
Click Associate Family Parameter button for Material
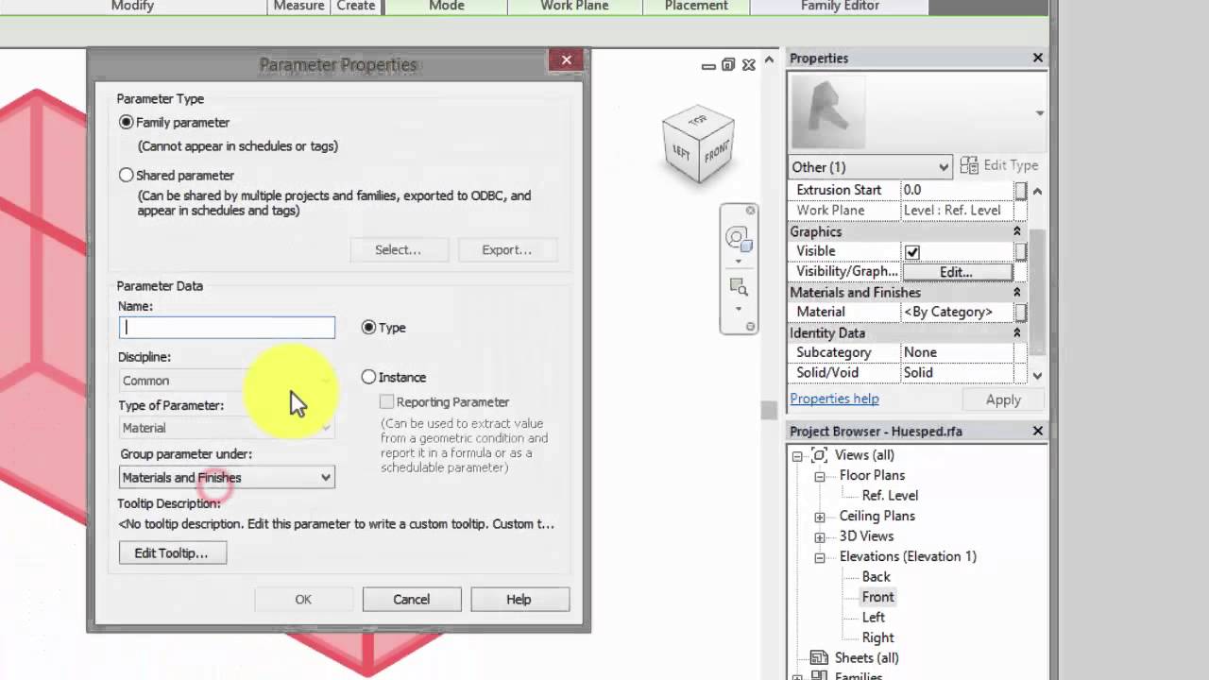pos(1021,312)
